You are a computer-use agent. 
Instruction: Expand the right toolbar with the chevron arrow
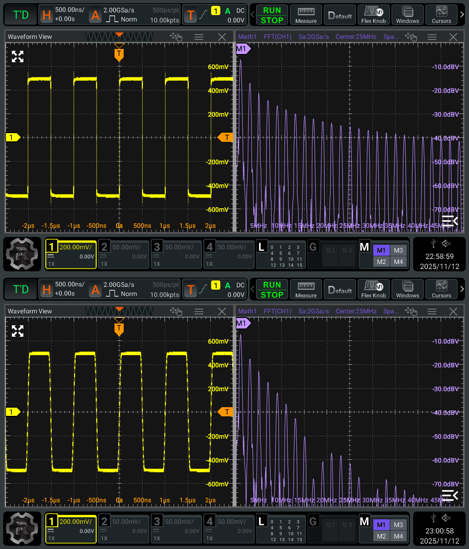point(462,15)
